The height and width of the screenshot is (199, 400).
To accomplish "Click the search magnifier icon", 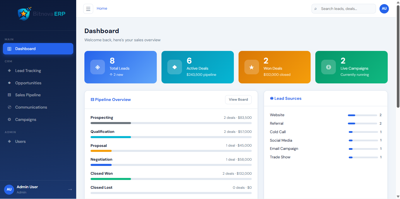I will 316,9.
